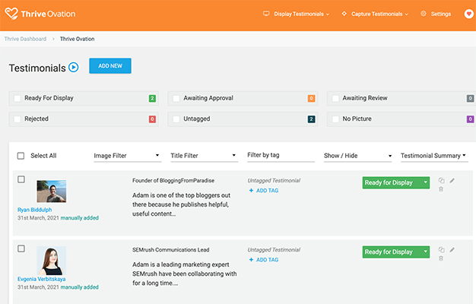The image size is (476, 304).
Task: Expand the Image Filter dropdown
Action: [127, 155]
